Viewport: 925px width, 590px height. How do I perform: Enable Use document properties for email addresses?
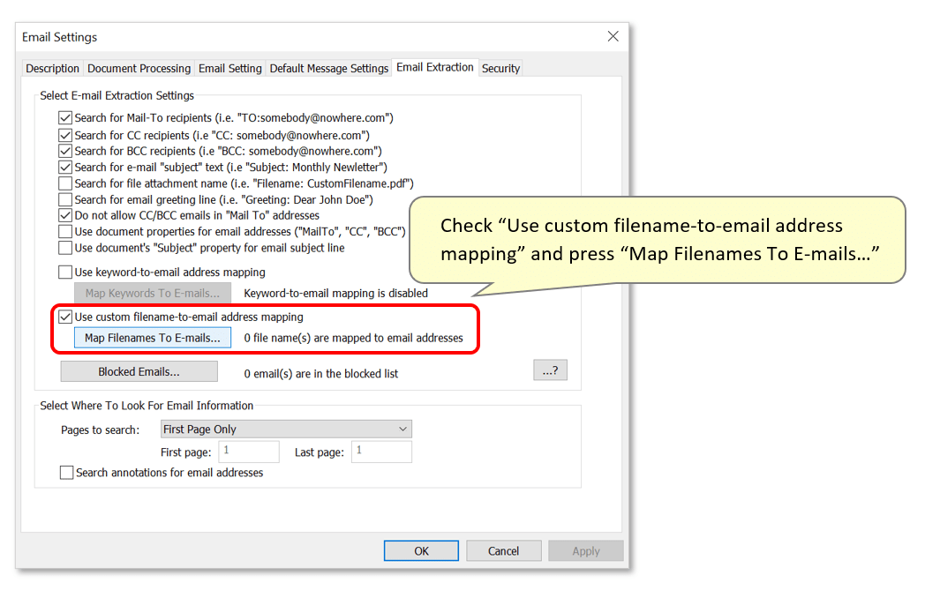(65, 232)
